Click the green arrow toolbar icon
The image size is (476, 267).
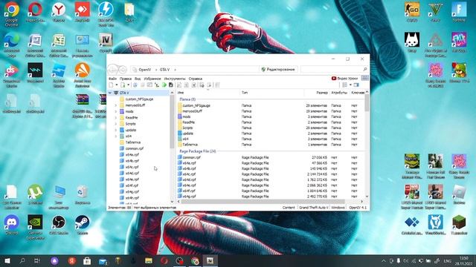164,85
